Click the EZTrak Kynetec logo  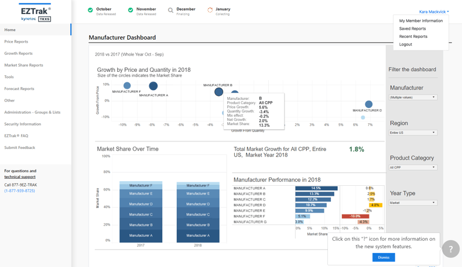click(x=35, y=13)
